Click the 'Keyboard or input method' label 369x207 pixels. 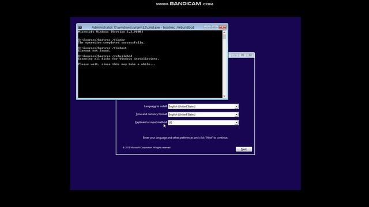coord(151,122)
